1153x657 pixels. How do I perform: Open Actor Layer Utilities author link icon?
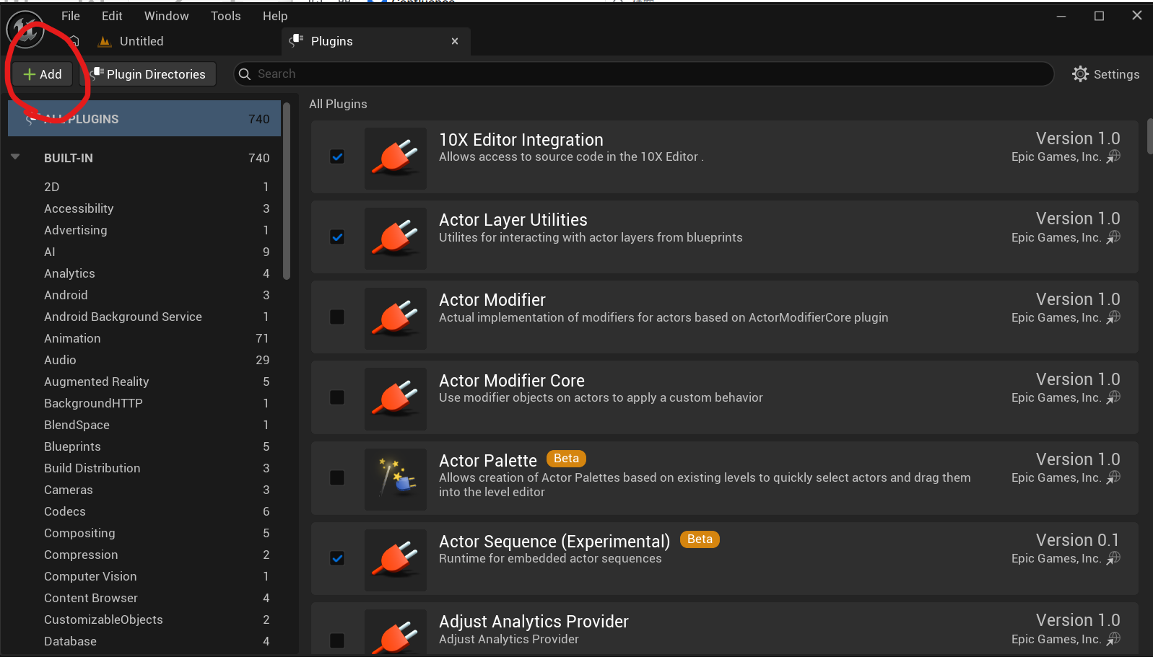tap(1114, 237)
